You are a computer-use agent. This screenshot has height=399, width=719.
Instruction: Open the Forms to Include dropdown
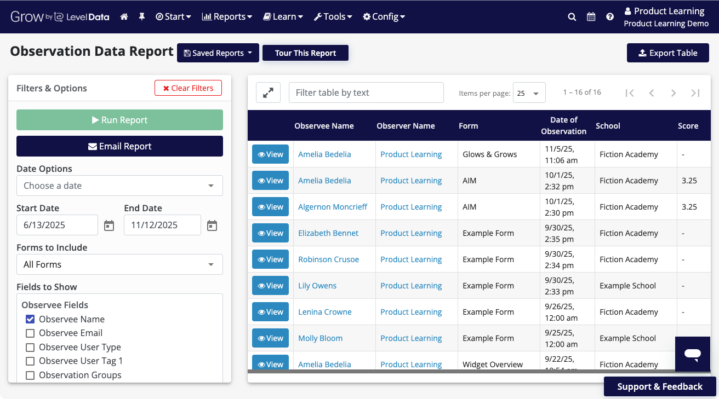tap(119, 264)
